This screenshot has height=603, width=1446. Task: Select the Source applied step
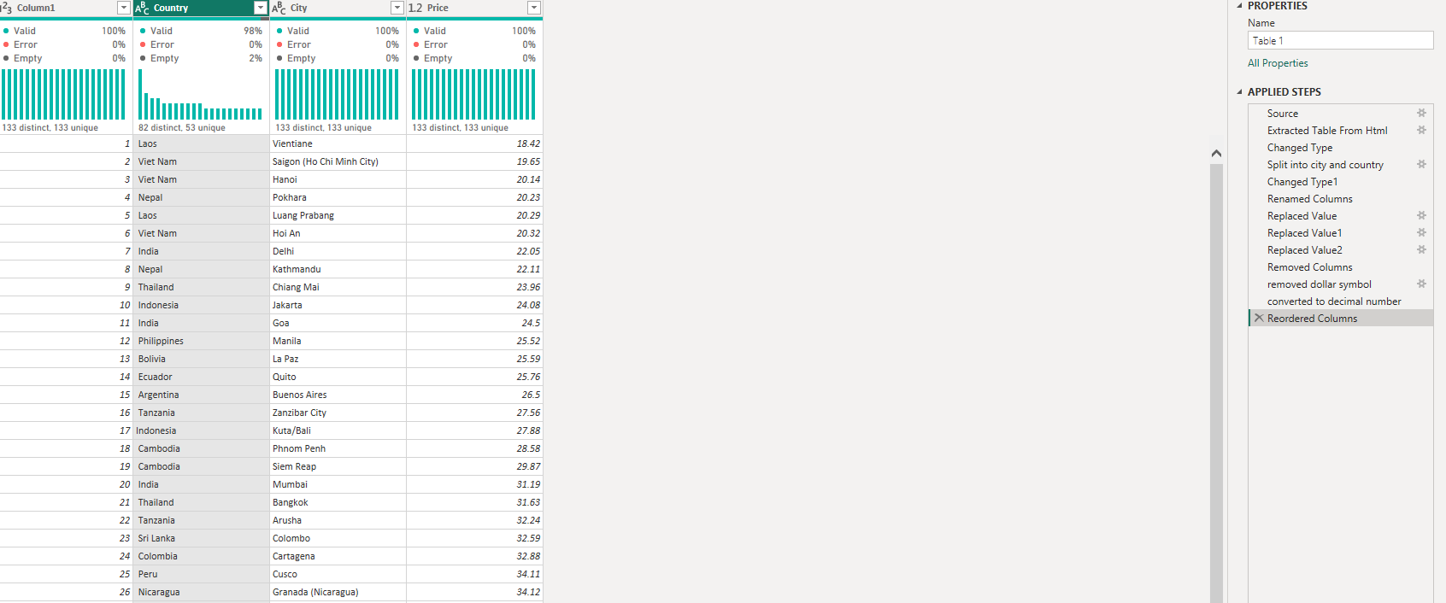pos(1341,113)
